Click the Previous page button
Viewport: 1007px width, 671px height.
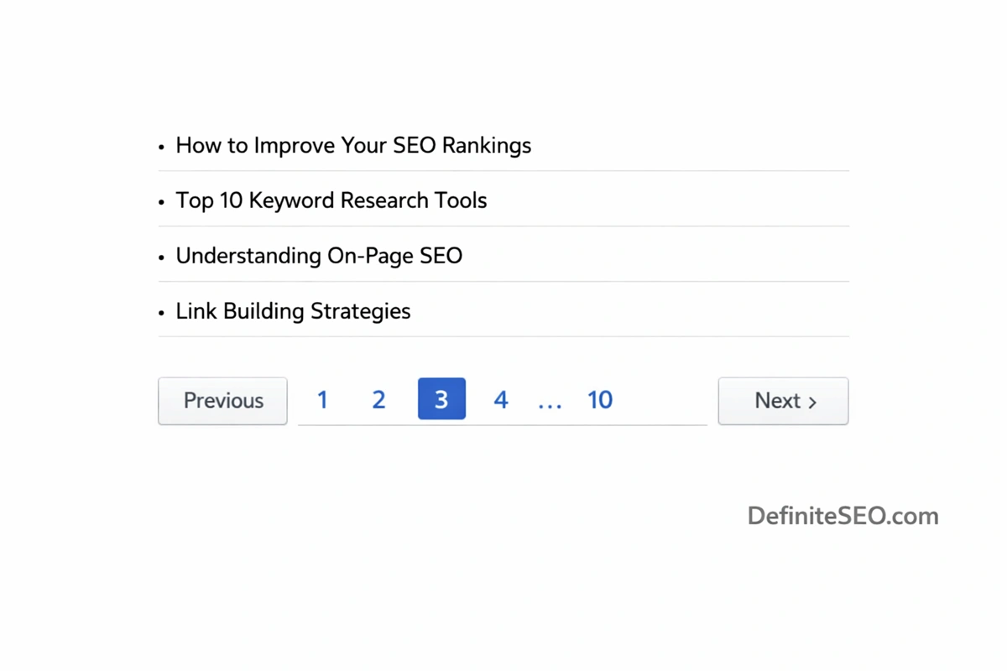coord(222,401)
